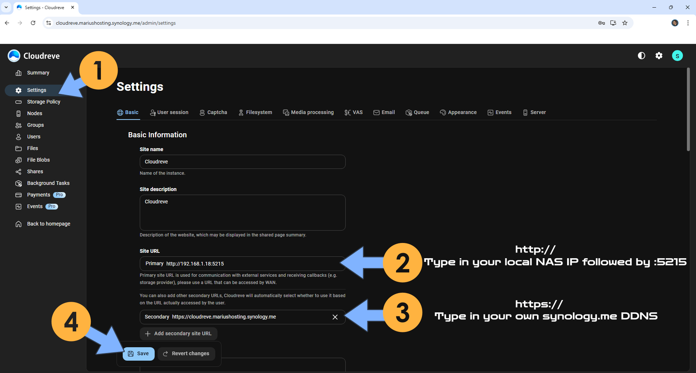Image resolution: width=696 pixels, height=373 pixels.
Task: Open the user avatar S menu
Action: [x=677, y=56]
